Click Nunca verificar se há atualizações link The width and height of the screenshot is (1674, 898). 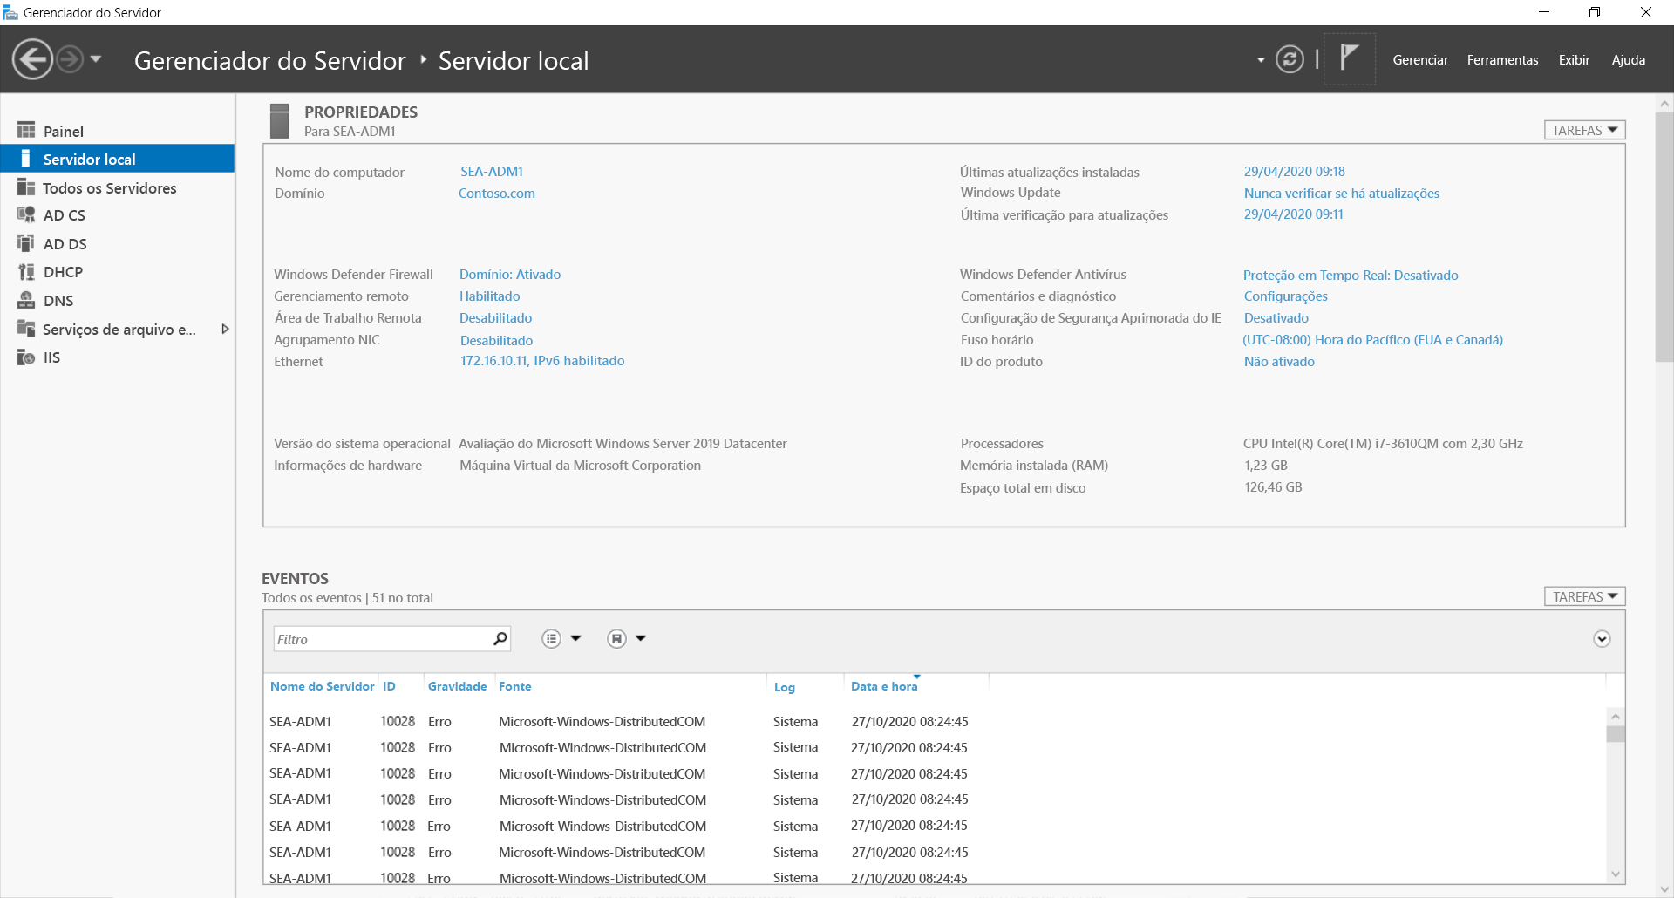pos(1342,194)
